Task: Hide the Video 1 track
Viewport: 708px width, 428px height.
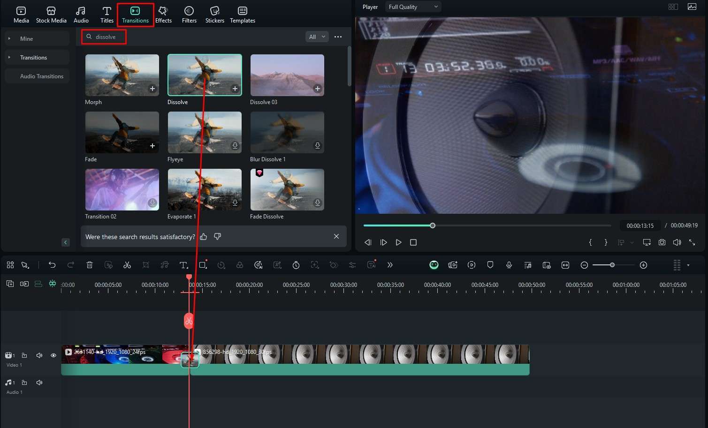Action: point(53,355)
